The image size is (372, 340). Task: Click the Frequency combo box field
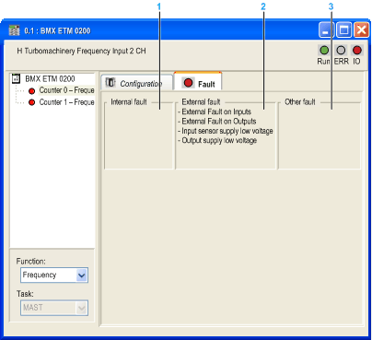pyautogui.click(x=54, y=275)
